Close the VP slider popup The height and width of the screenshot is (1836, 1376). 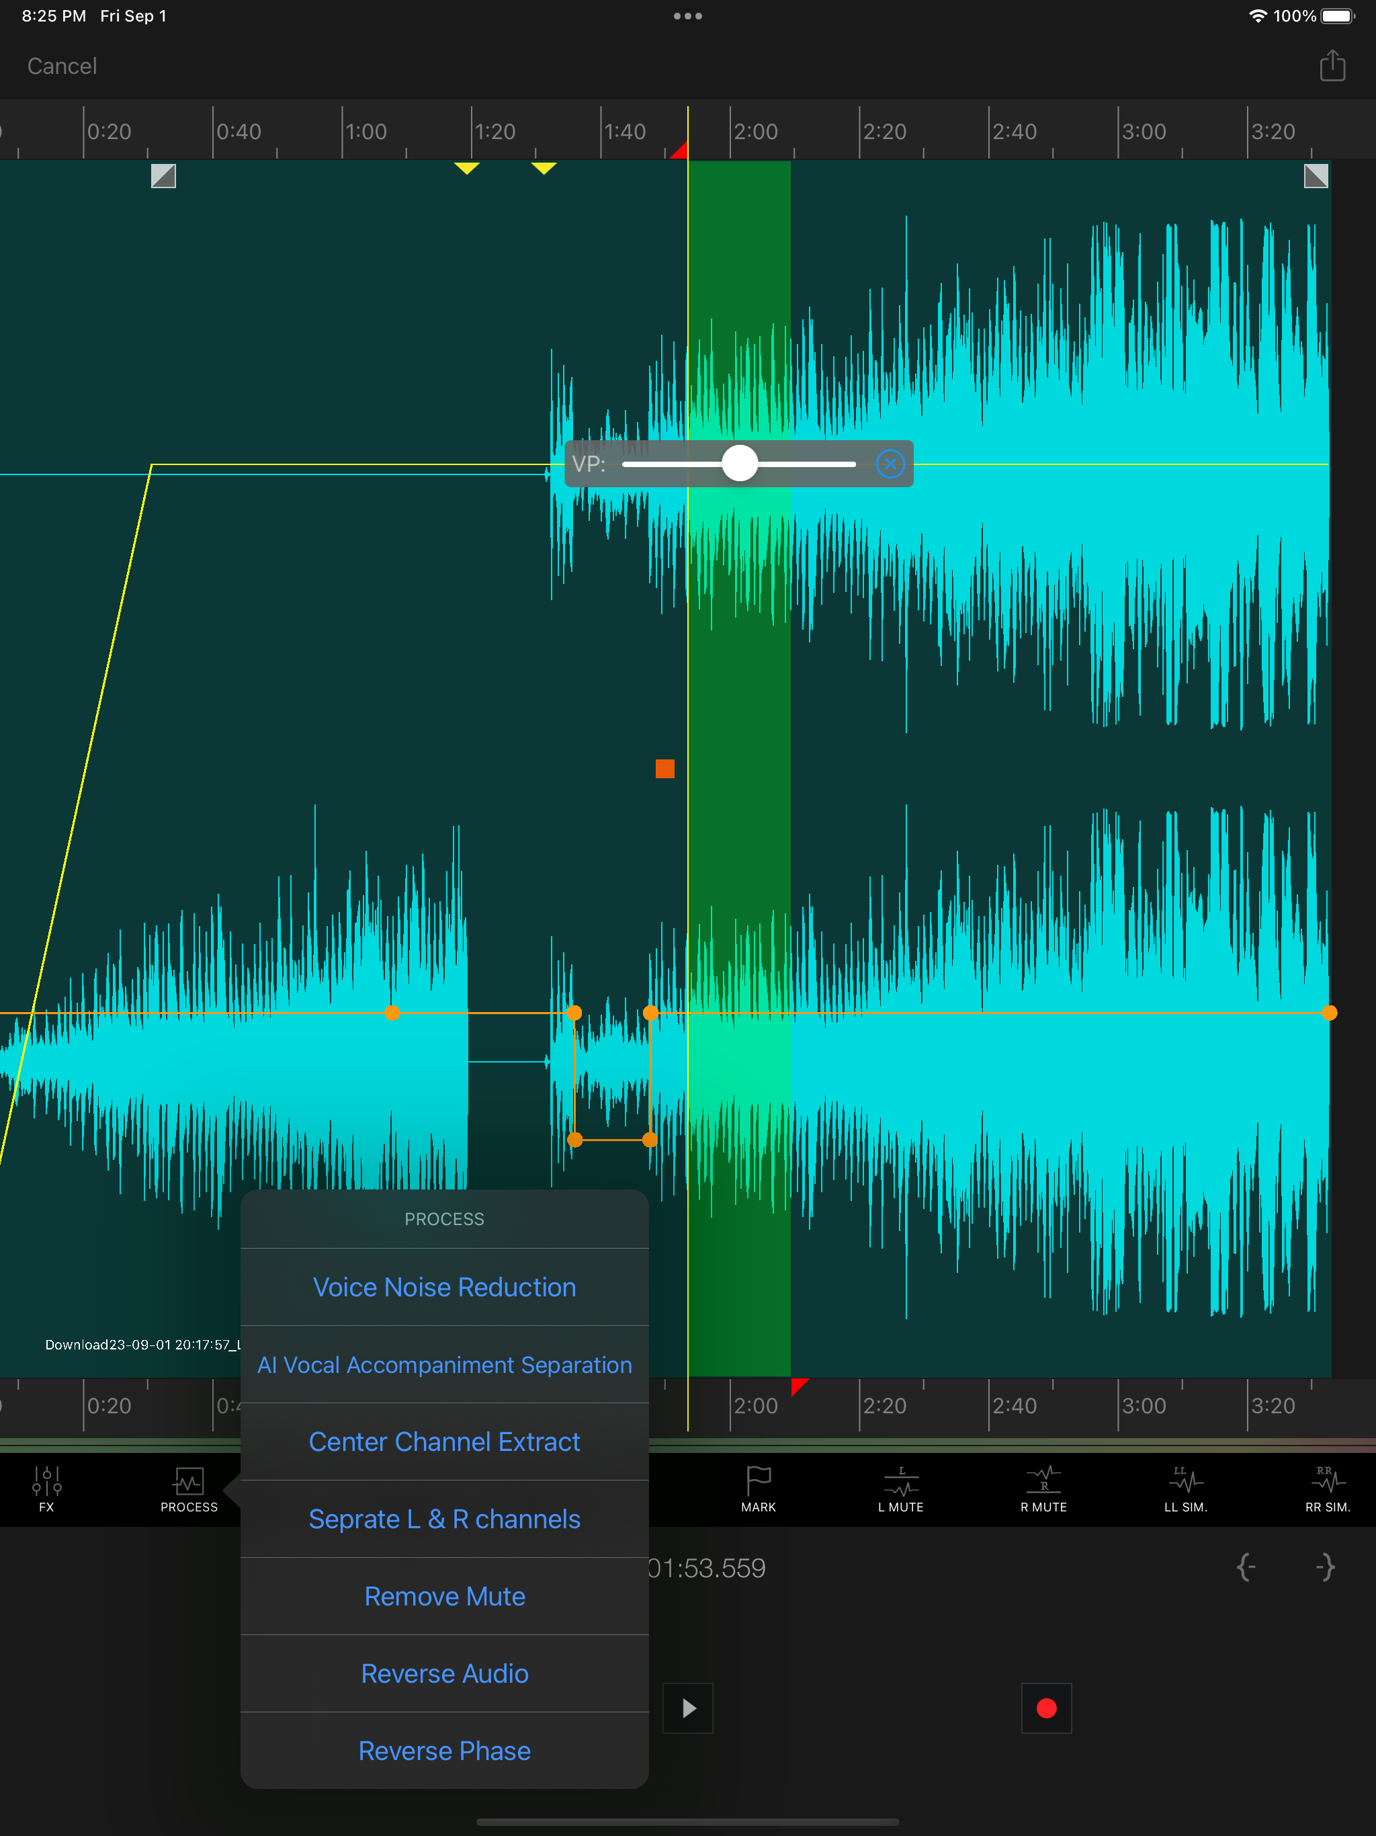(x=890, y=463)
